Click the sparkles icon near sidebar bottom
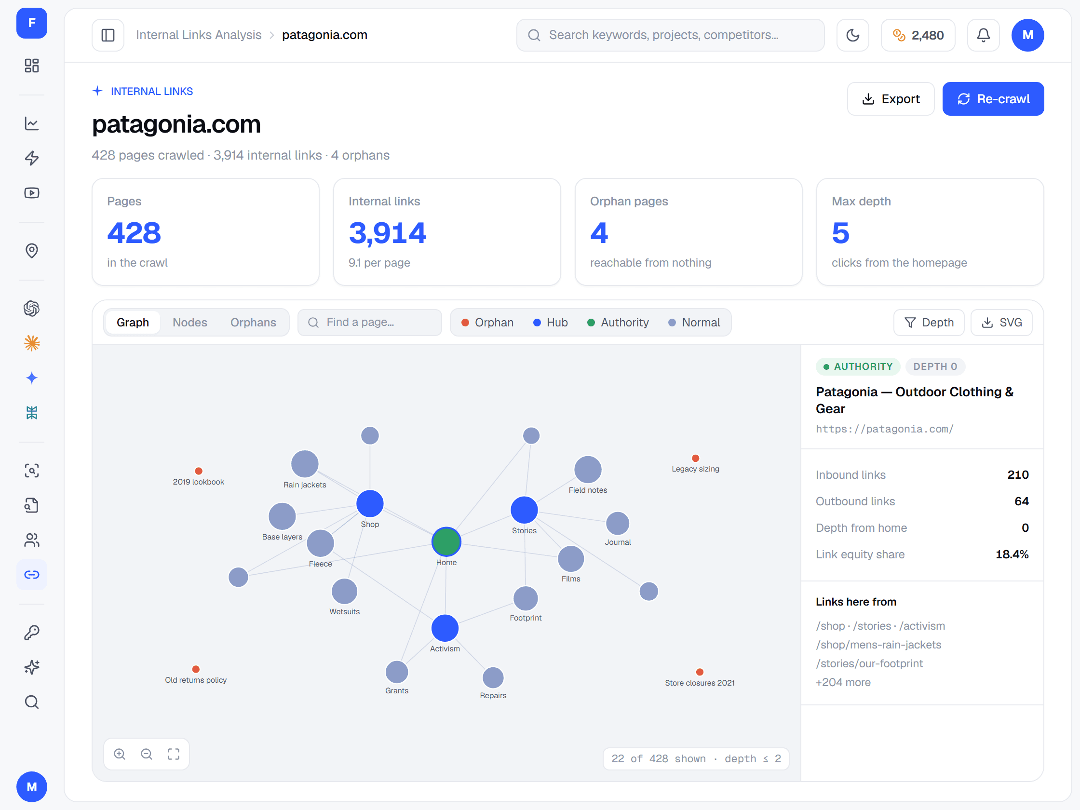Image resolution: width=1080 pixels, height=810 pixels. coord(32,667)
